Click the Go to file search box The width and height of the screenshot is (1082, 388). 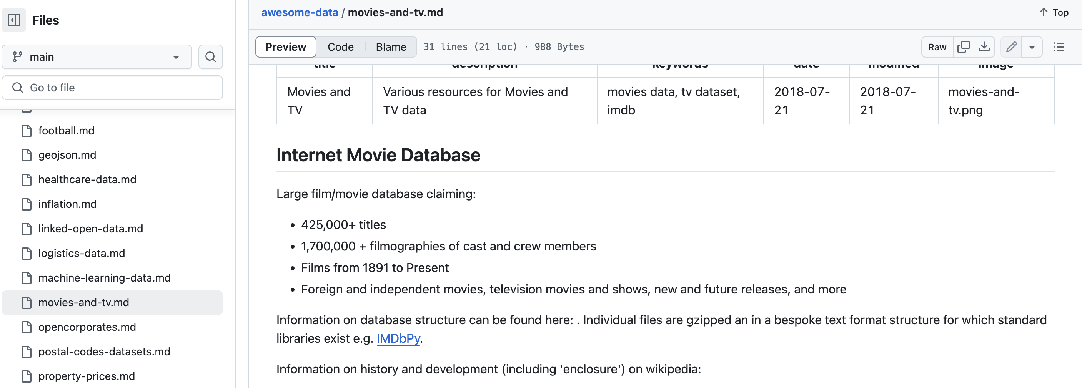click(x=112, y=88)
